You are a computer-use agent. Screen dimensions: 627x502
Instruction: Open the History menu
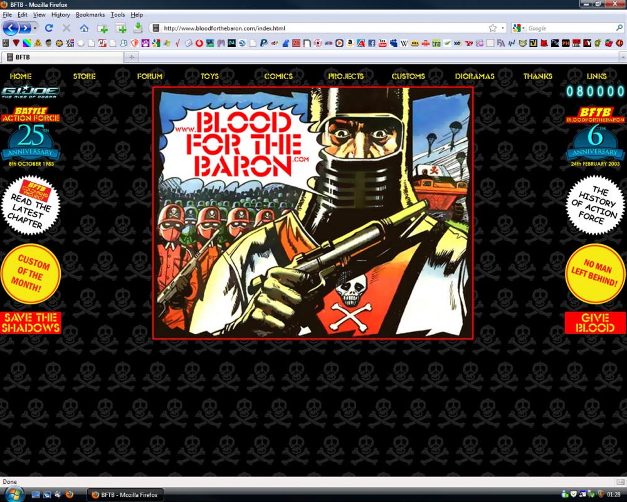pyautogui.click(x=61, y=15)
